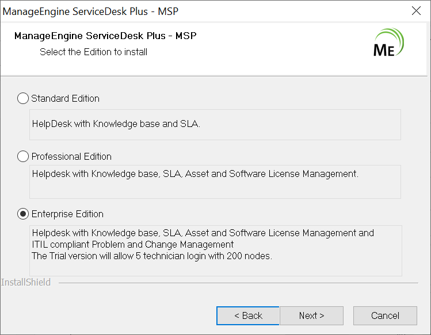The image size is (431, 335).
Task: Go to the previous step with Back
Action: click(248, 315)
